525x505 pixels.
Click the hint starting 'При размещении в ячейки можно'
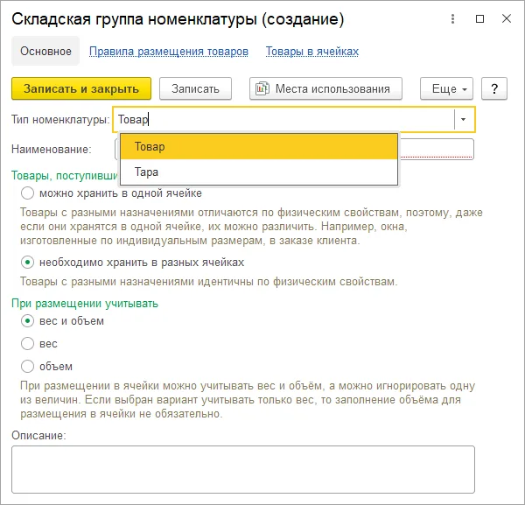248,400
